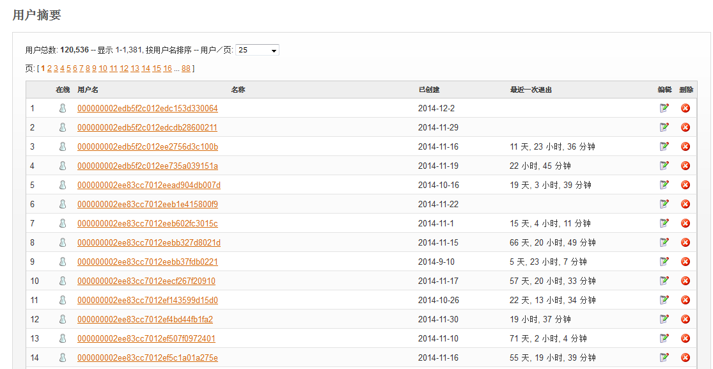
Task: Edit user ending in b602fc3015c
Action: [664, 223]
